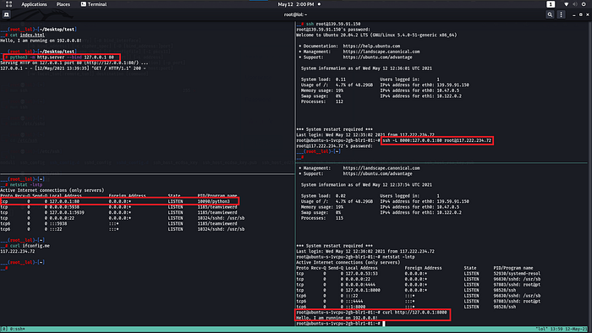This screenshot has height=333, width=592.
Task: Maximize the root@lol terminal window
Action: (x=581, y=14)
